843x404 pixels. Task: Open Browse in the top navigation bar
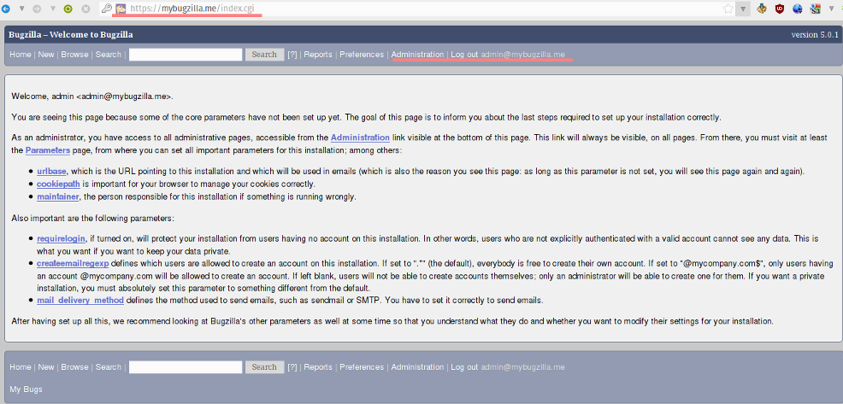74,55
